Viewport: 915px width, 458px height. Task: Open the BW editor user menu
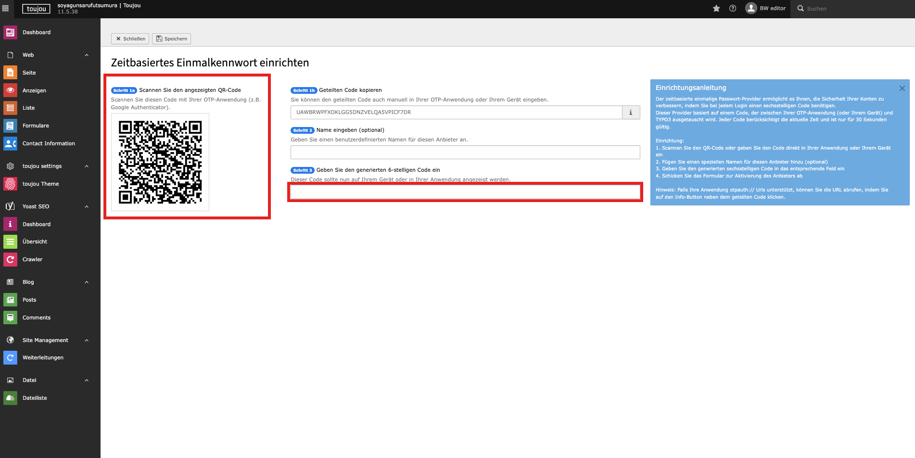(x=765, y=9)
